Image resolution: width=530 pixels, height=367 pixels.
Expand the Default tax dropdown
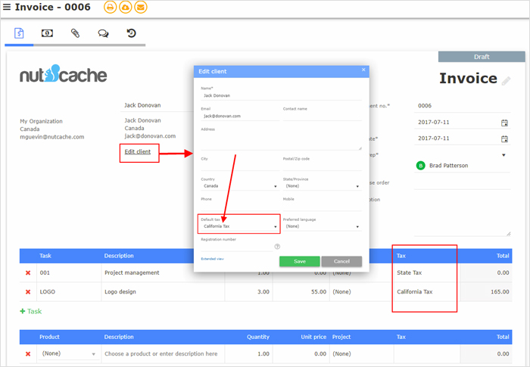click(238, 226)
